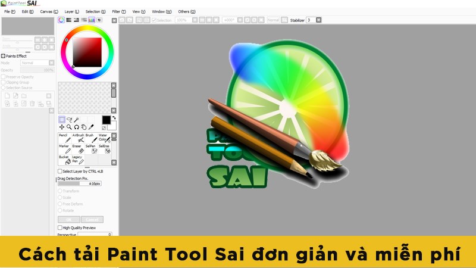Expand the Paints Effect section
This screenshot has height=268, width=476.
3,56
